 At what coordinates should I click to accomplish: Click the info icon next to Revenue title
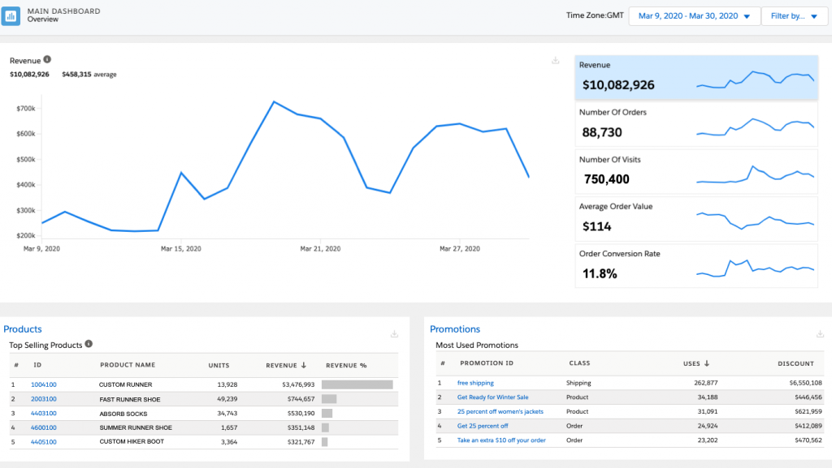pyautogui.click(x=47, y=59)
